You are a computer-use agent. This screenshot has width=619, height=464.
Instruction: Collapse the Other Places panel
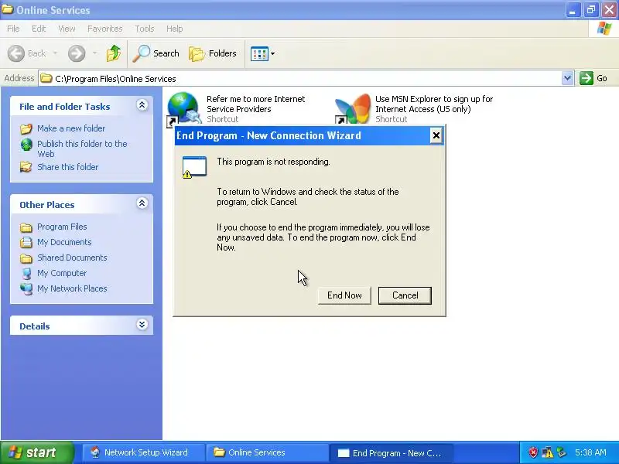coord(142,203)
